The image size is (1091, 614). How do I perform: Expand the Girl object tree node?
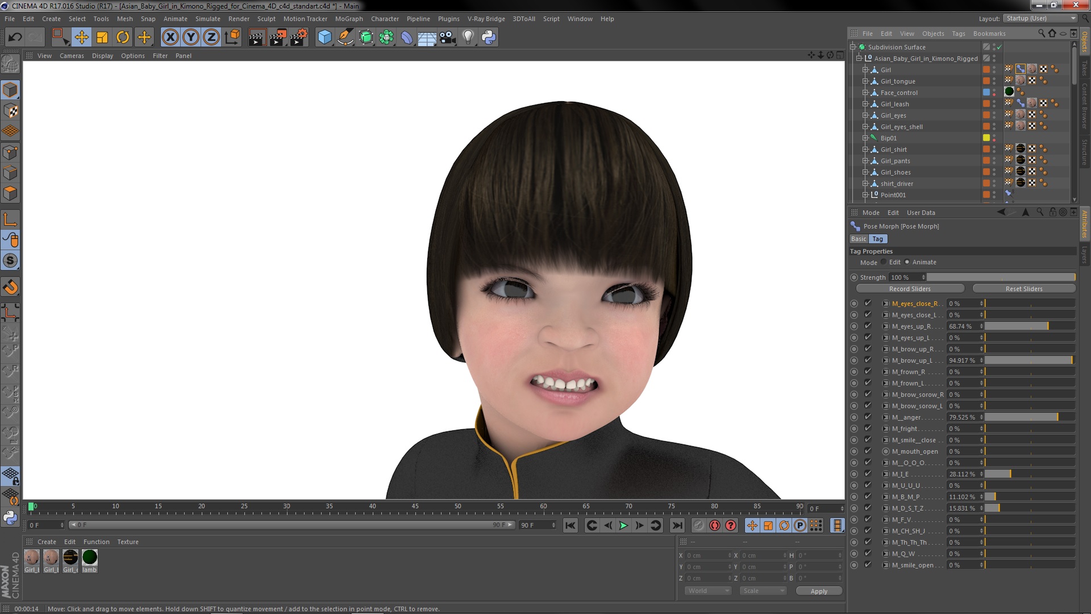click(865, 70)
